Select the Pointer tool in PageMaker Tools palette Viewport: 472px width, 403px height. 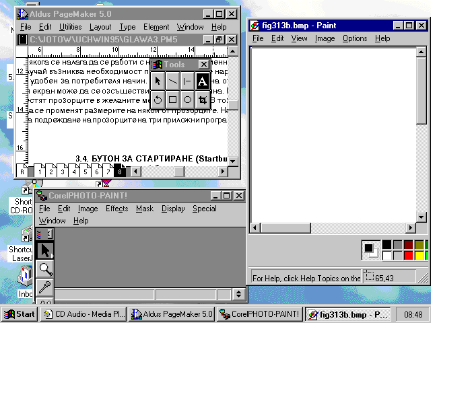158,81
